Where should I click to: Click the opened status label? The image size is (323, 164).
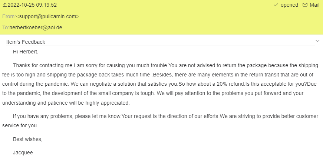click(x=289, y=5)
